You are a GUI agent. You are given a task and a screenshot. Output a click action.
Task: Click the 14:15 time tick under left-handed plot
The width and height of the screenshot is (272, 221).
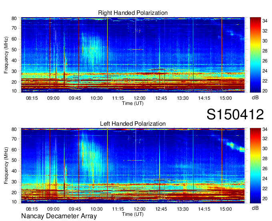(204, 209)
